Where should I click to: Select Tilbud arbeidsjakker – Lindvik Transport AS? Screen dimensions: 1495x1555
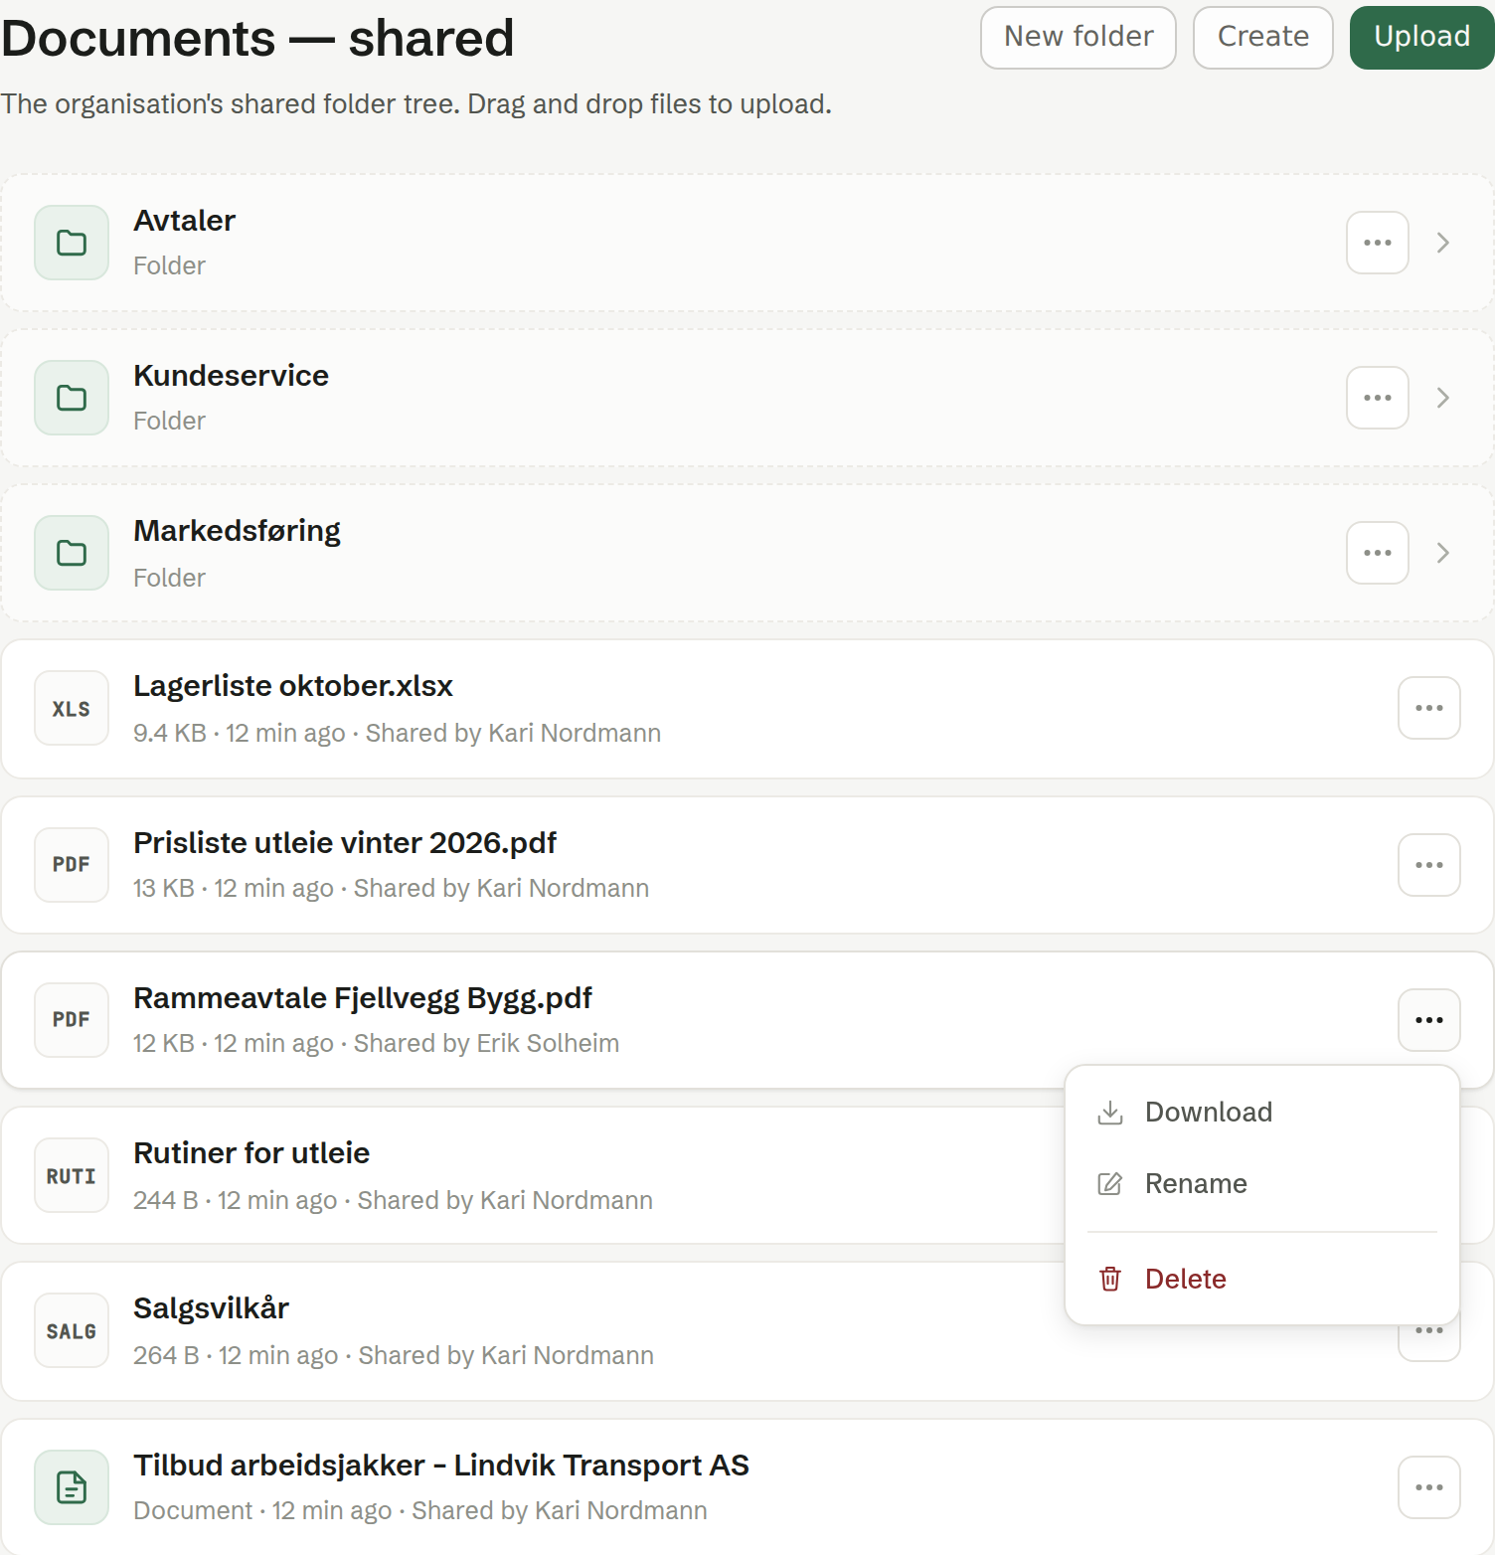(x=441, y=1466)
